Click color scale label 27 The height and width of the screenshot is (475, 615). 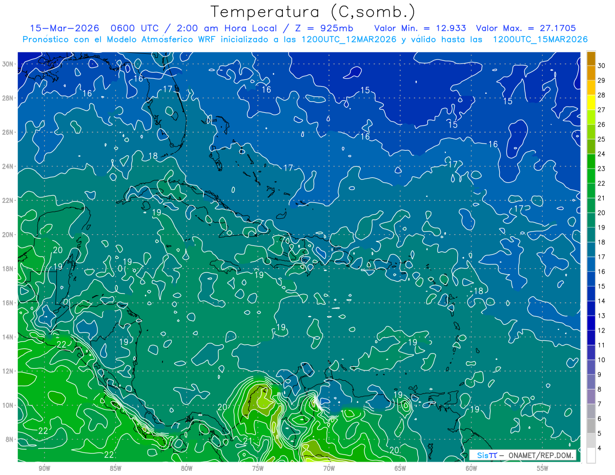tap(602, 110)
